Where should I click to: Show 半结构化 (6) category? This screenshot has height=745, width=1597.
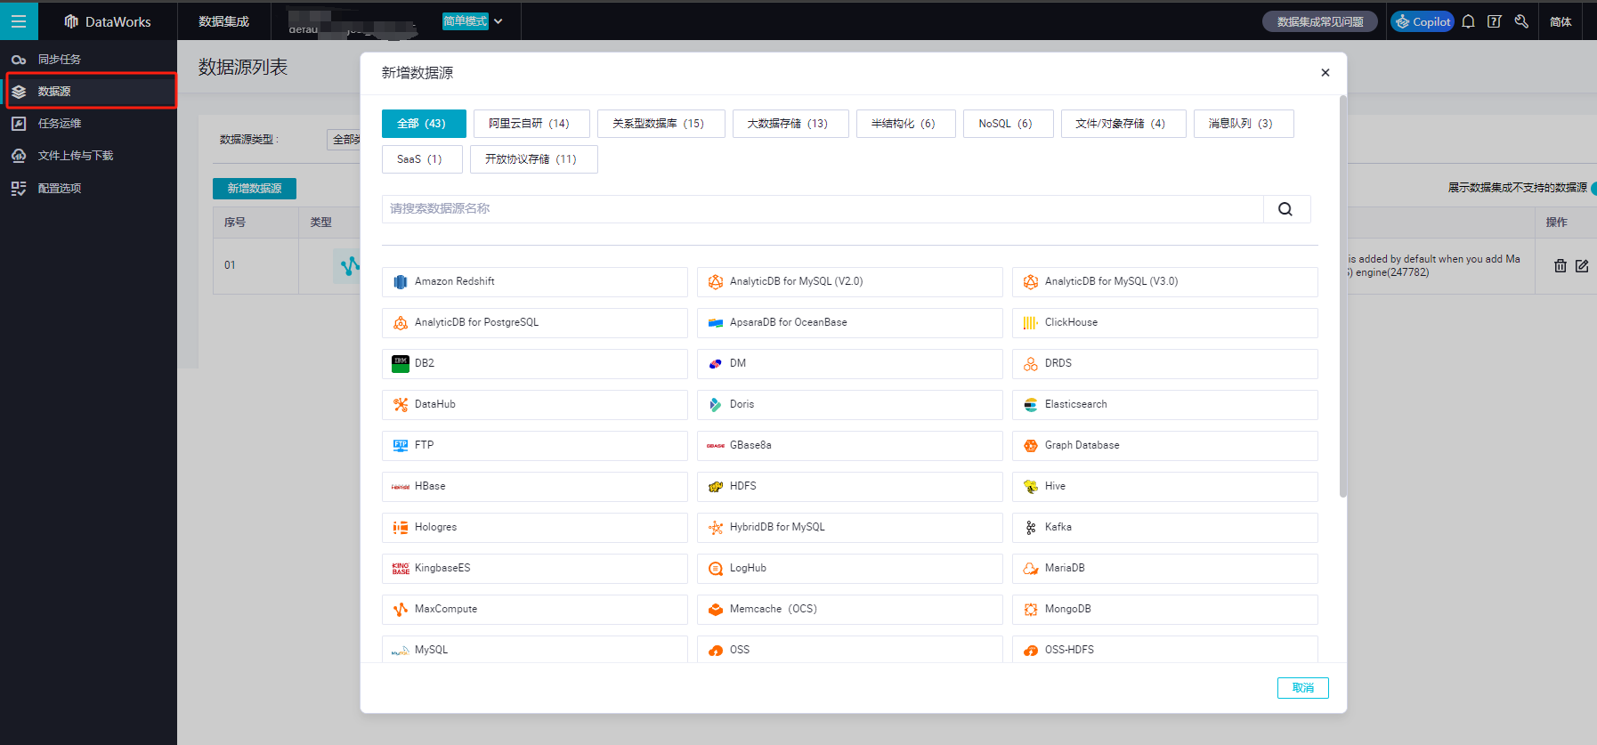click(906, 124)
